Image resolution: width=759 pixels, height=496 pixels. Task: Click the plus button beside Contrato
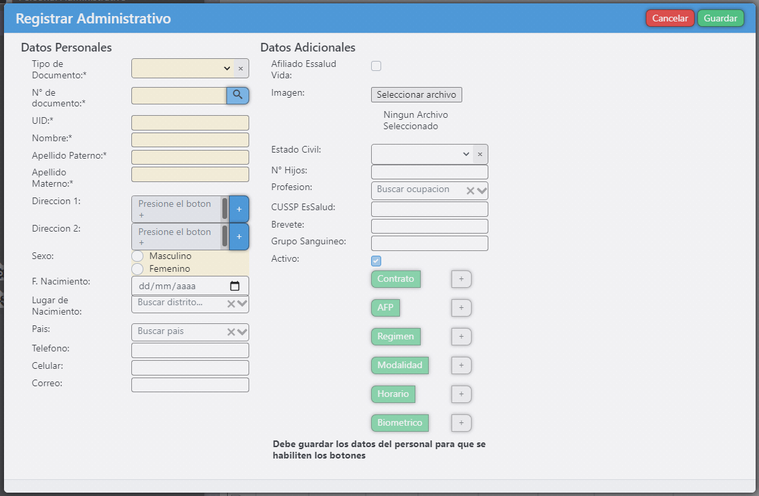pos(461,279)
